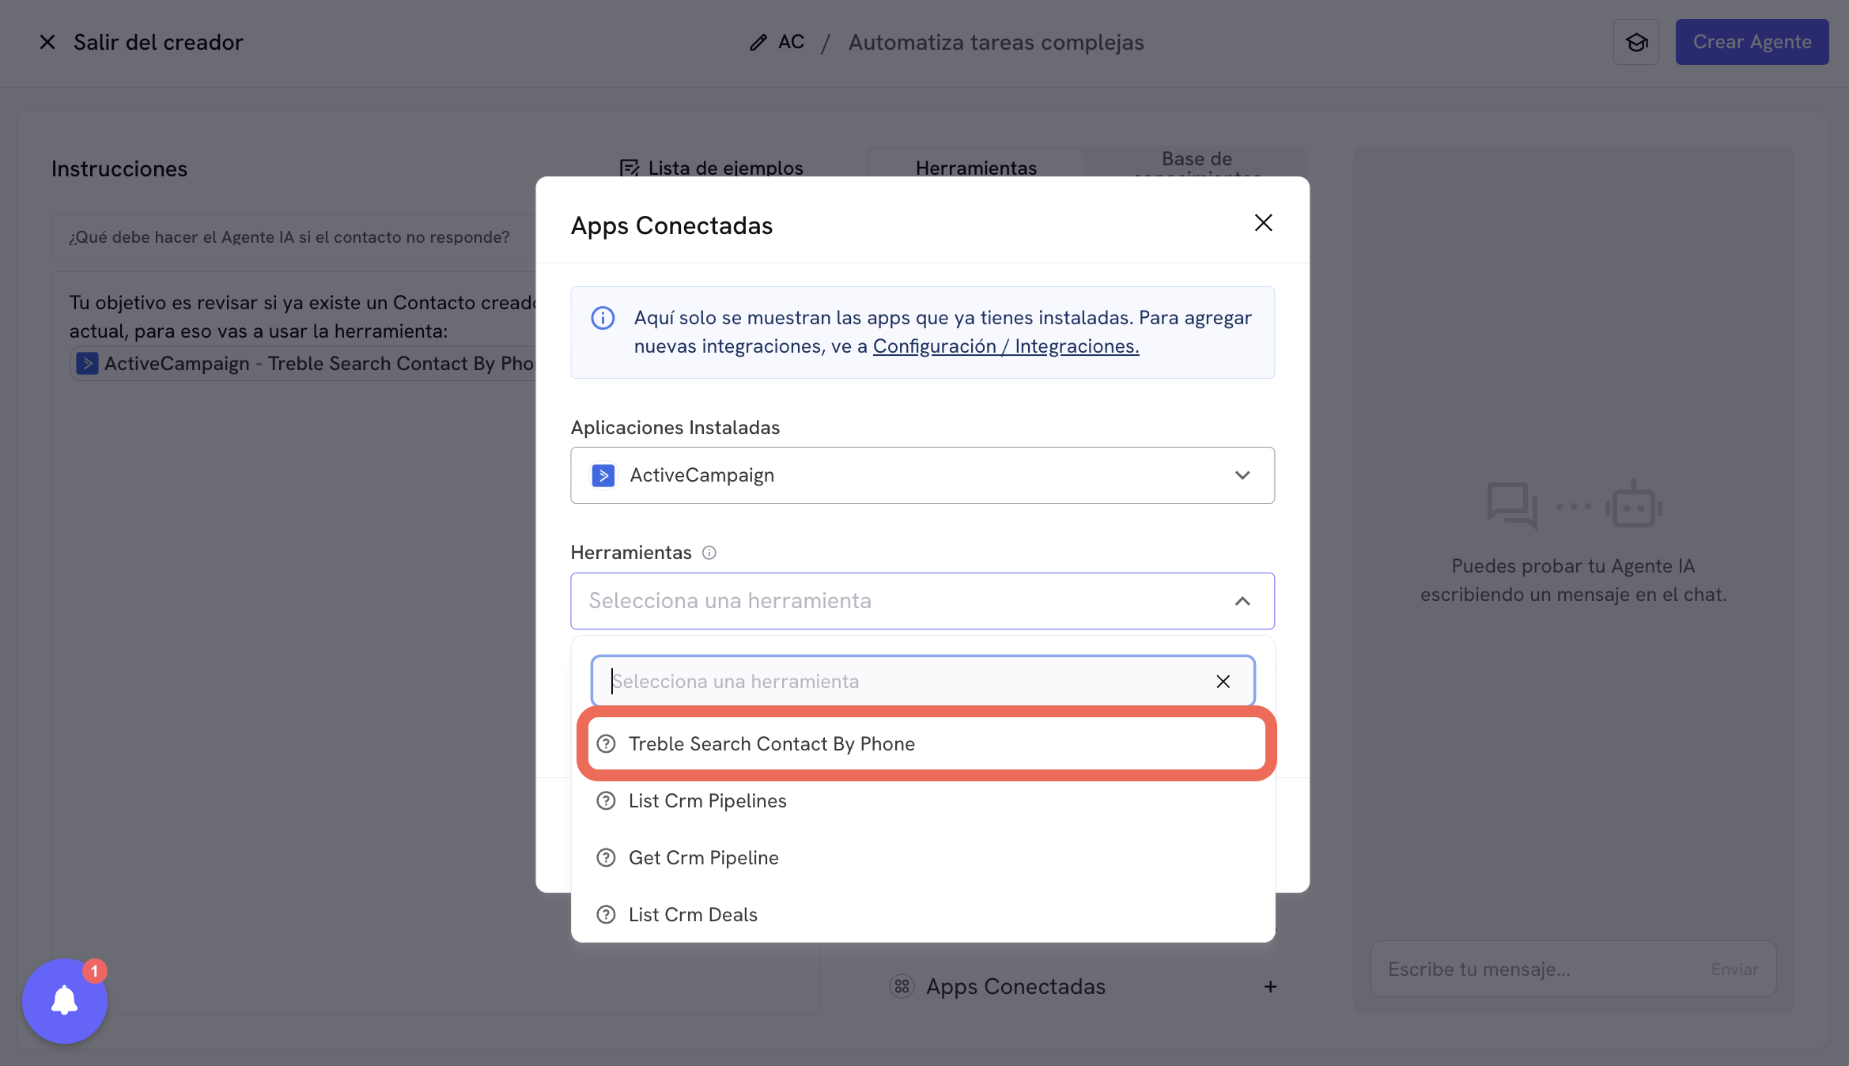Viewport: 1849px width, 1066px height.
Task: Open the Lista de ejemplos option
Action: (712, 168)
